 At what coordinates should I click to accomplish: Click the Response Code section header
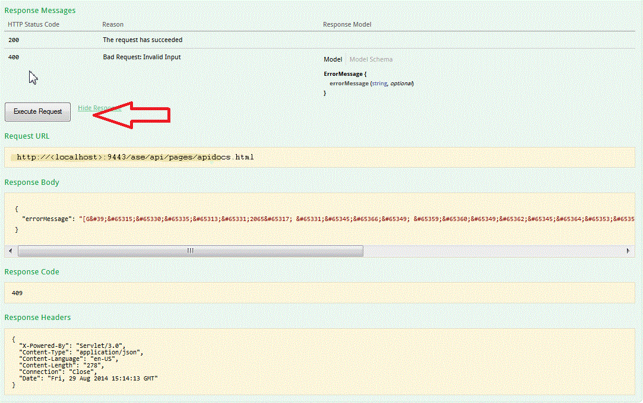(31, 271)
